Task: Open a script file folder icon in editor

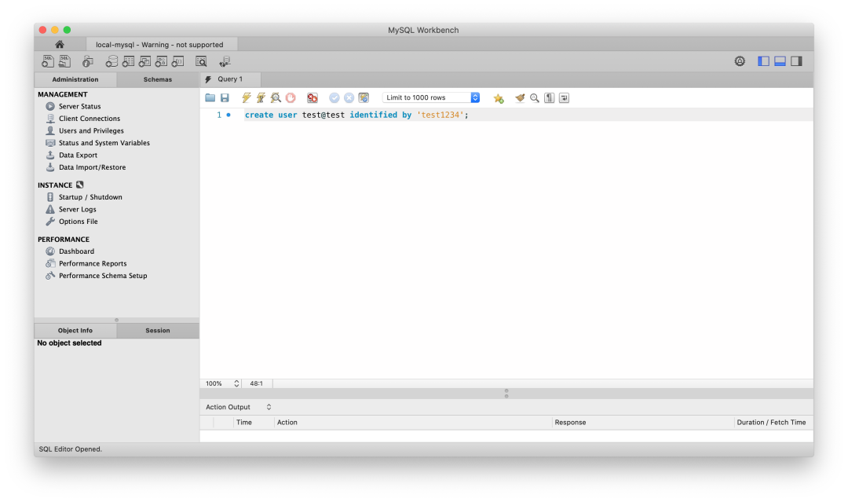Action: (x=210, y=98)
